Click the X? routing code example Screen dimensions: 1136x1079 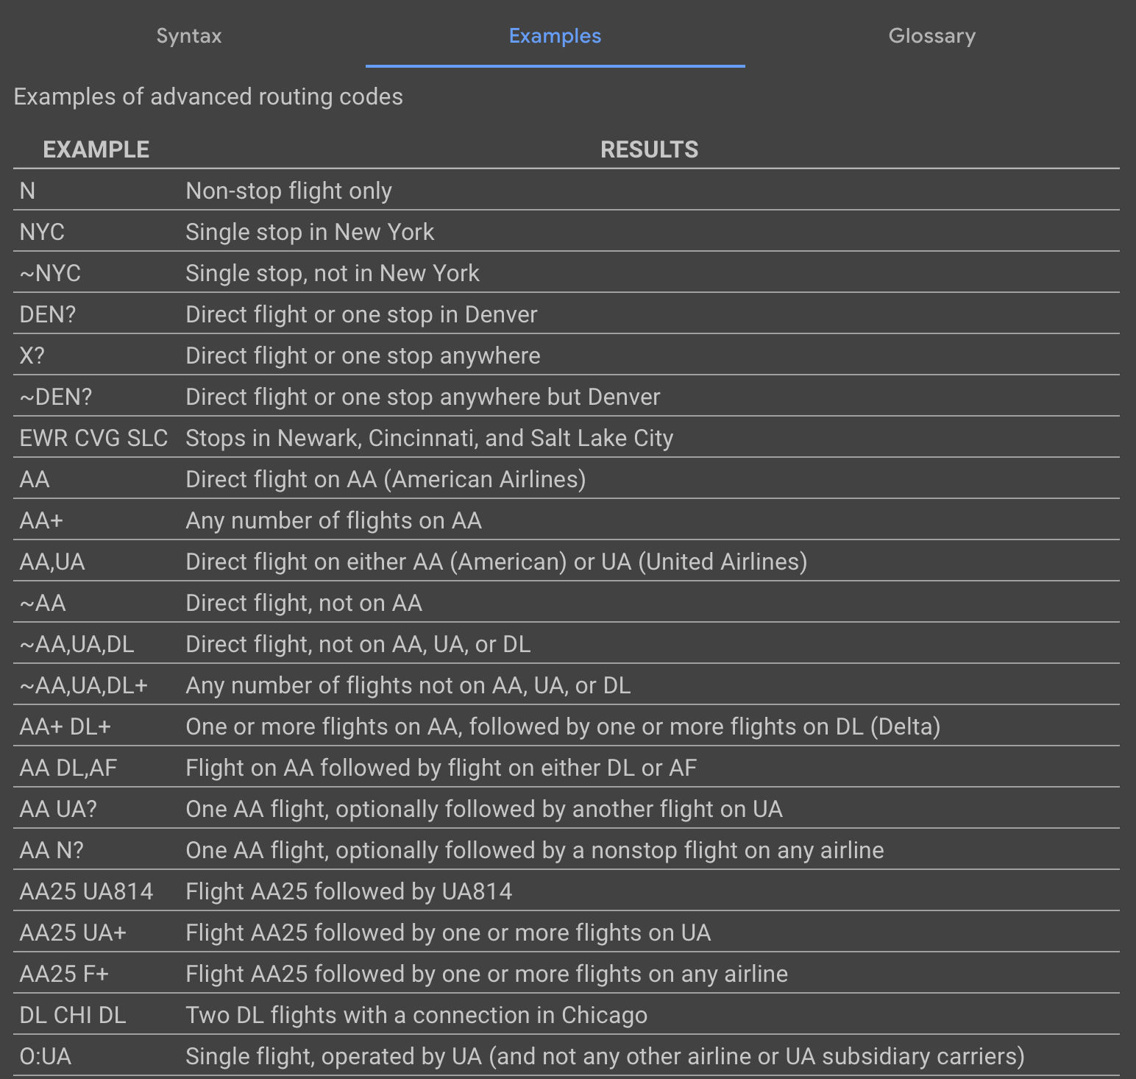click(32, 356)
